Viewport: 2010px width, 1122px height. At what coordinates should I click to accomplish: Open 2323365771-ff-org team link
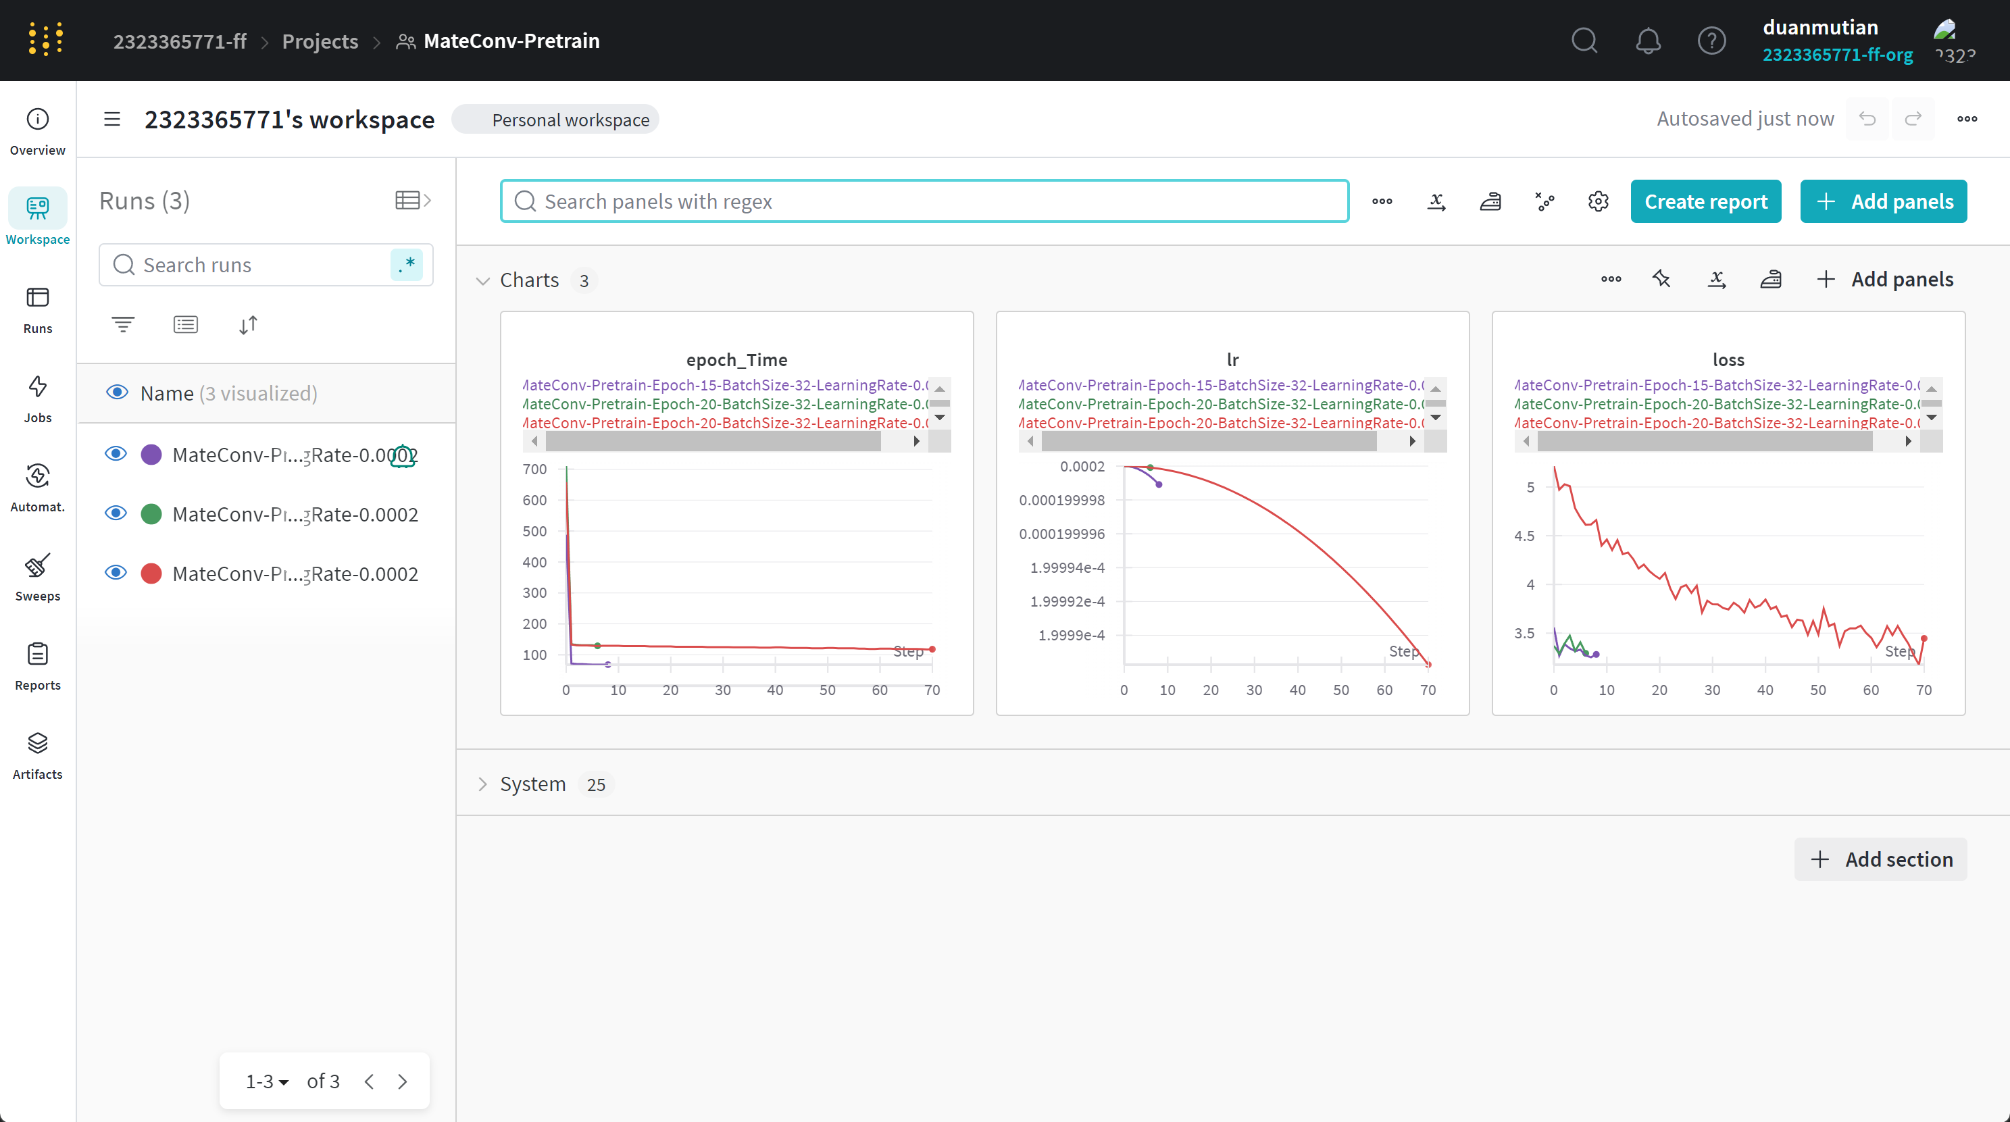pos(1838,55)
